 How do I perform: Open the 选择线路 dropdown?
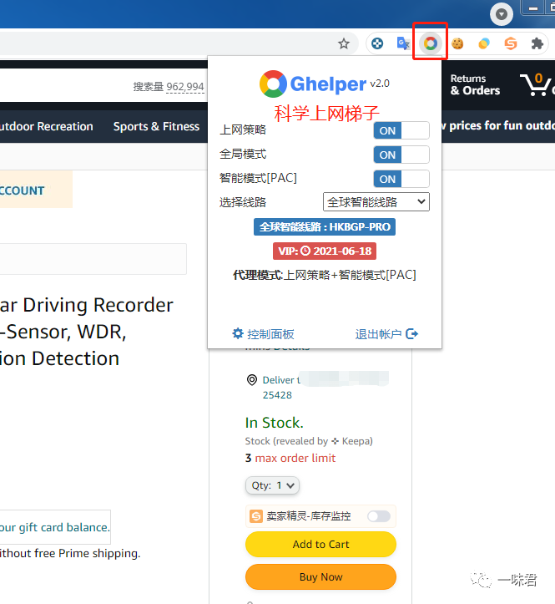click(376, 202)
